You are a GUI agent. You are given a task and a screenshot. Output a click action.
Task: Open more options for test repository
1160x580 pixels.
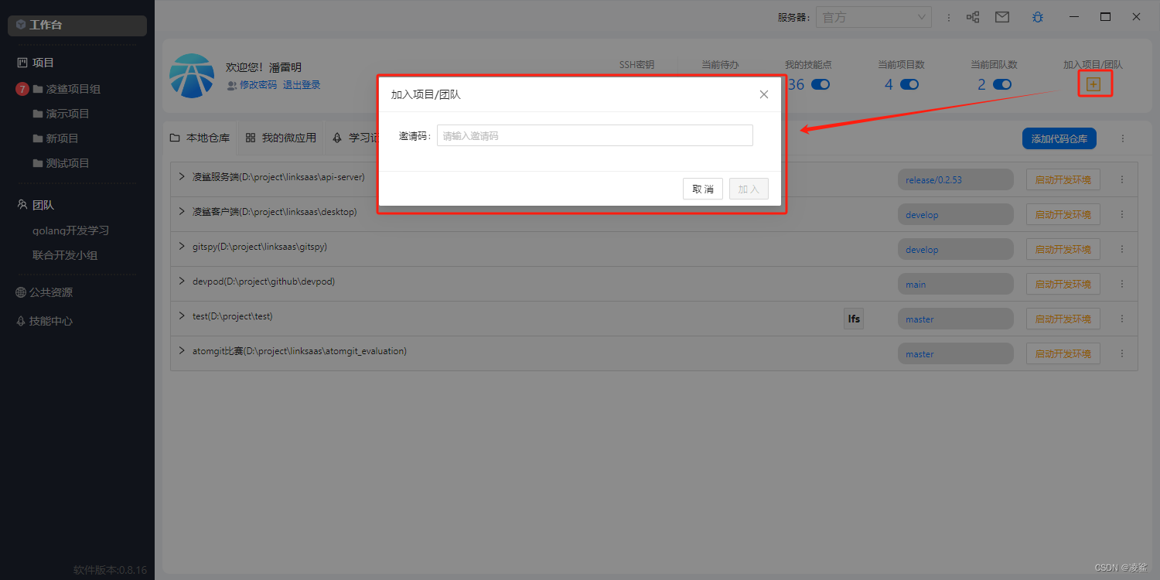1122,319
